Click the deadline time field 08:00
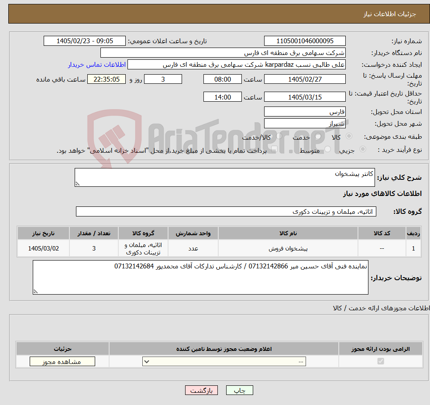The image size is (430, 405). (x=222, y=79)
